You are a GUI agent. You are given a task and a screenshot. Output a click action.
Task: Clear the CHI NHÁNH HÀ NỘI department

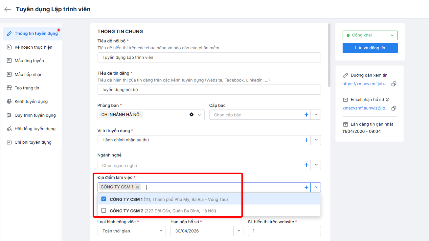192,115
